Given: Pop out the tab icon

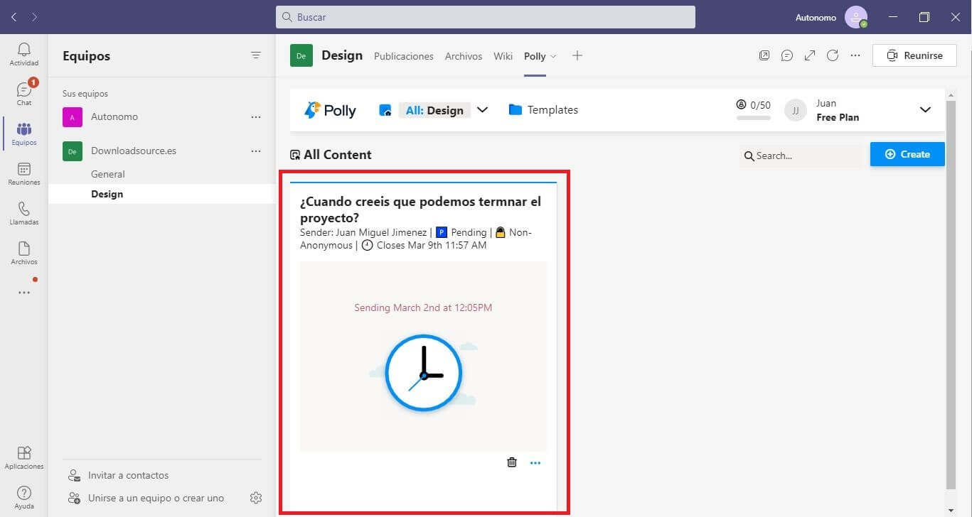Looking at the screenshot, I should pyautogui.click(x=764, y=55).
